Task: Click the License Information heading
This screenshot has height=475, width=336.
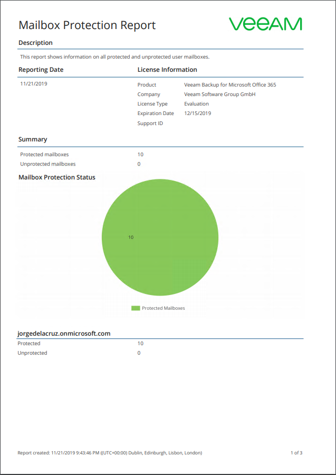Action: (167, 70)
